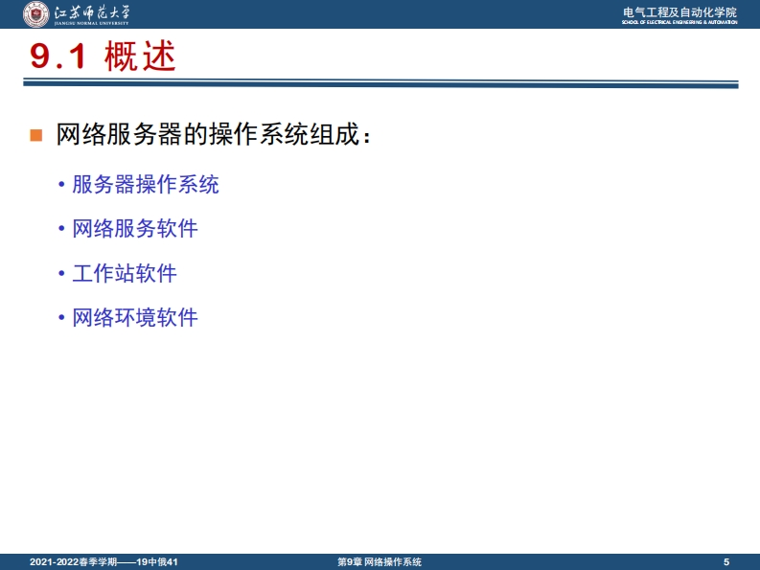
Task: Click the Jiangsu Normal University emblem logo
Action: pyautogui.click(x=36, y=14)
